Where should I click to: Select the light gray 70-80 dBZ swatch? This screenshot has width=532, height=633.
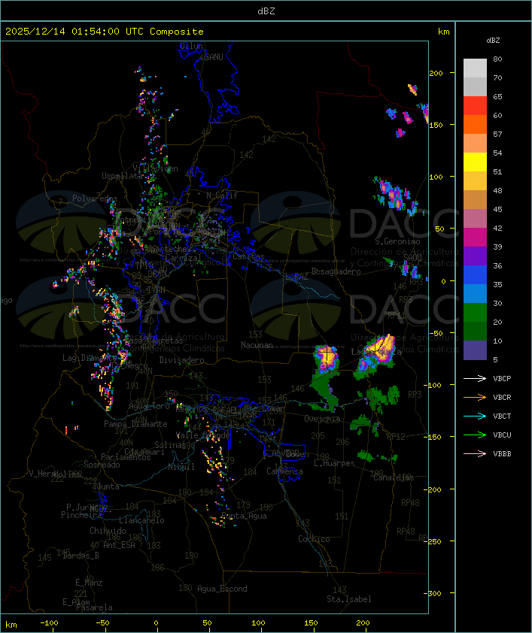475,68
